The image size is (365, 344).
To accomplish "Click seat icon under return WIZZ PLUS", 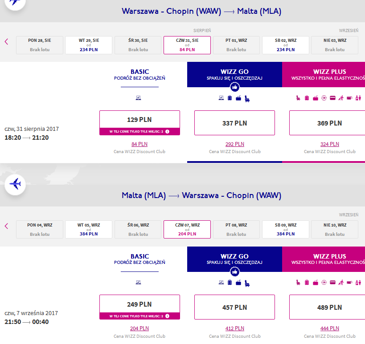I will [298, 283].
